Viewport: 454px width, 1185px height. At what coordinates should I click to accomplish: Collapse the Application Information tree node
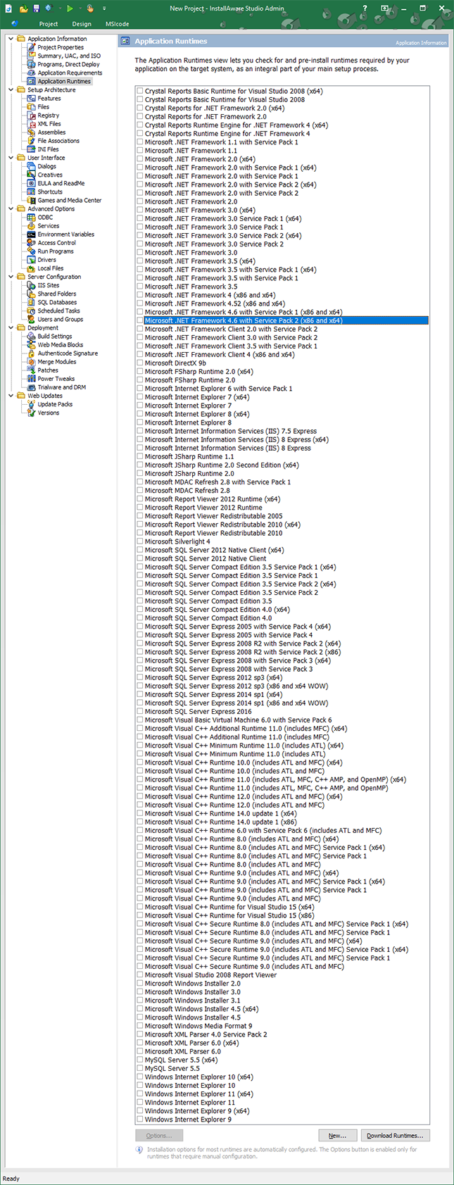point(11,39)
